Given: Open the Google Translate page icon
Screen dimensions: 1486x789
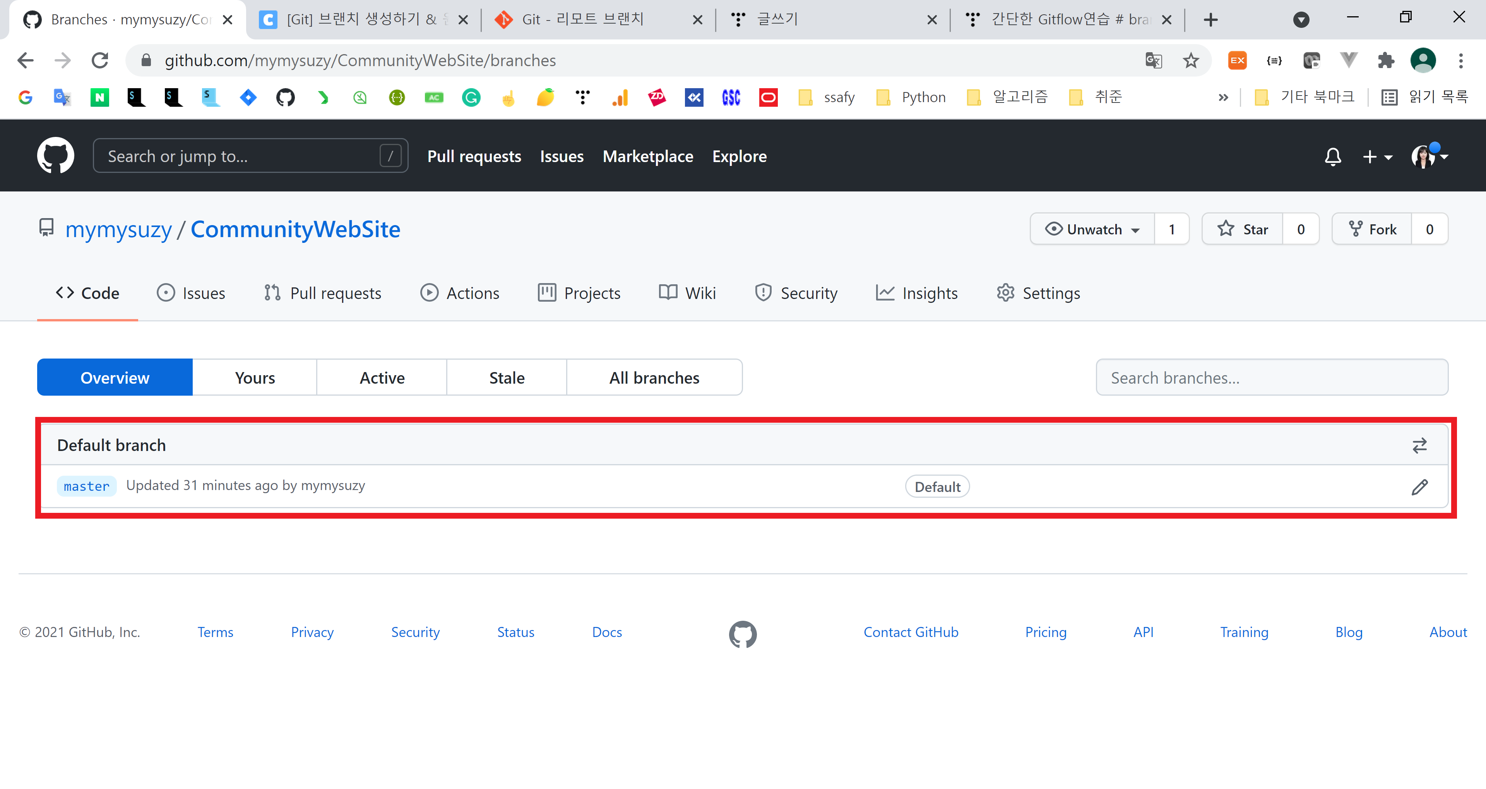Looking at the screenshot, I should tap(1153, 61).
